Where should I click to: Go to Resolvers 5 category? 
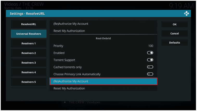(29, 82)
